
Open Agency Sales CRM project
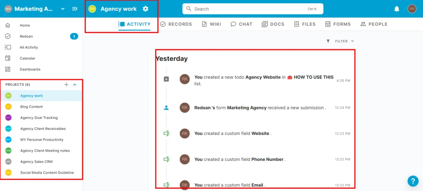tap(36, 162)
